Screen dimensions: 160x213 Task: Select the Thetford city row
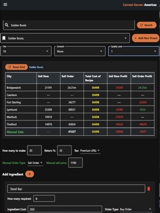(x=80, y=124)
